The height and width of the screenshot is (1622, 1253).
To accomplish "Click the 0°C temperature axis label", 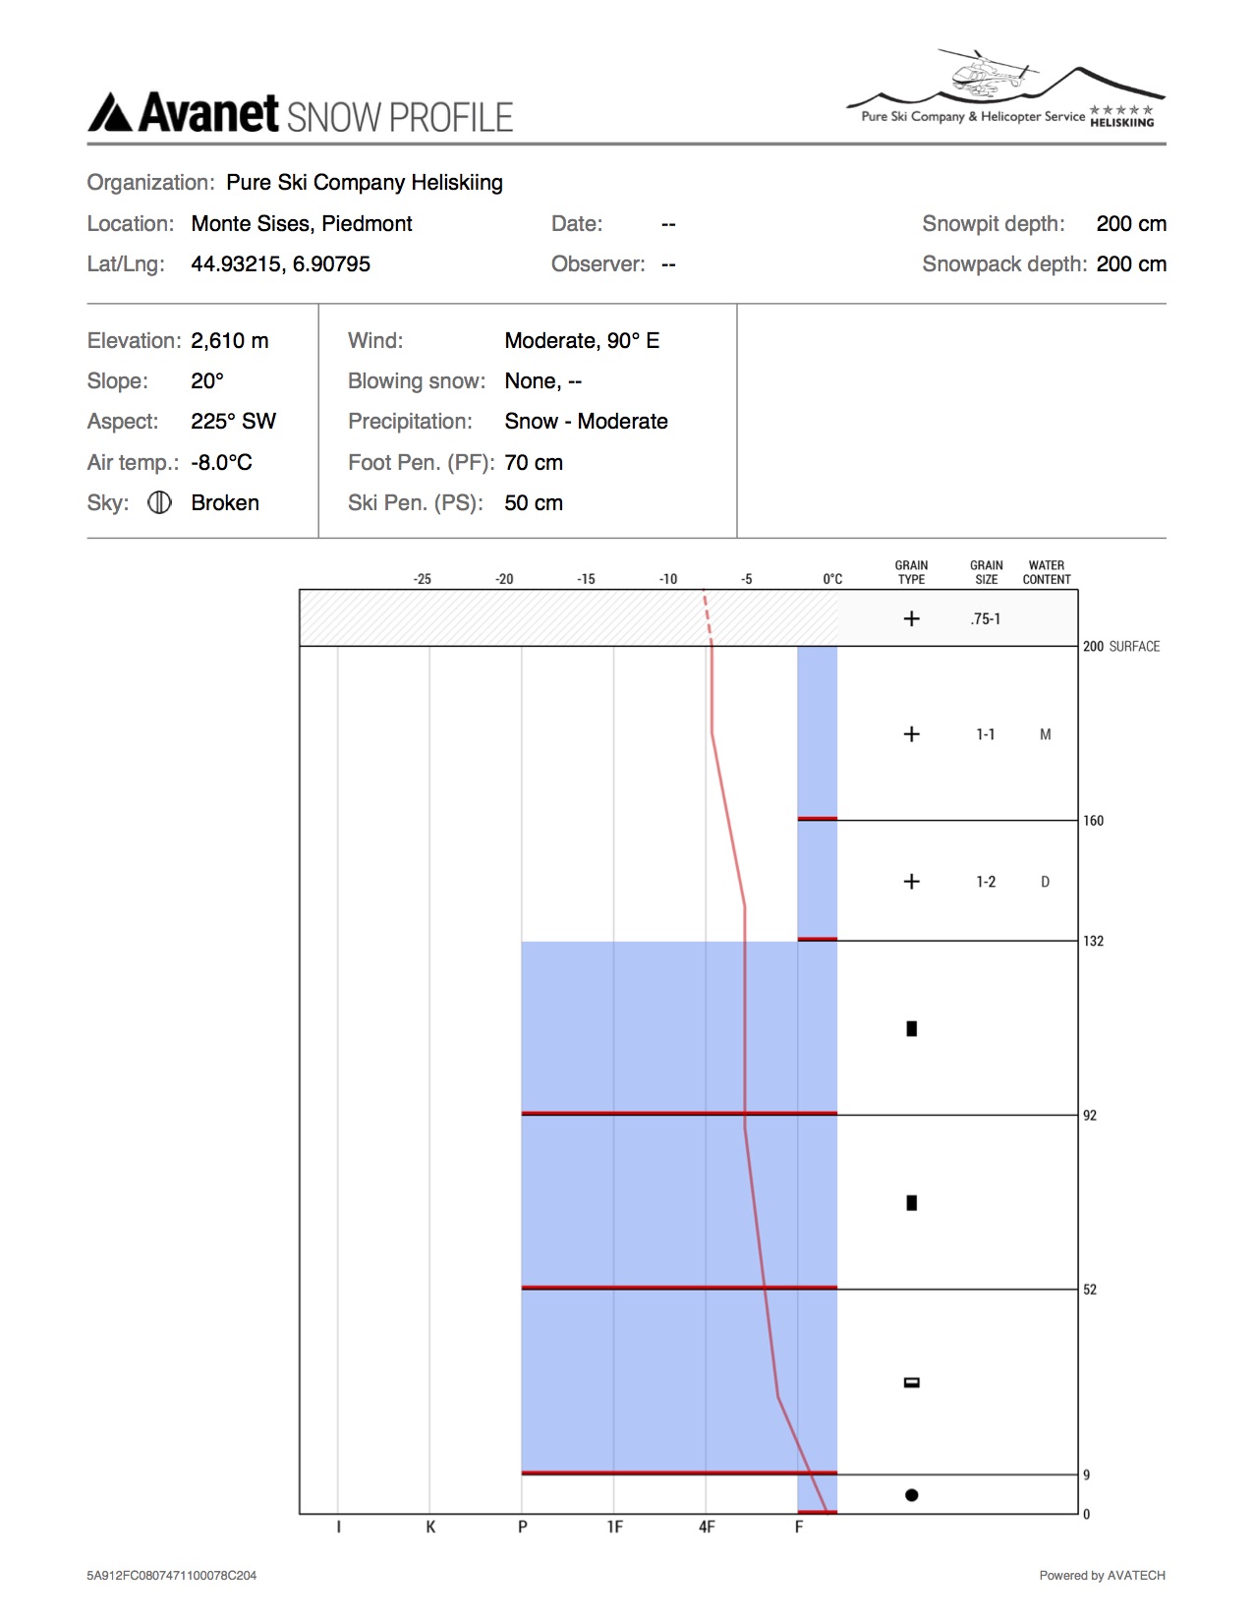I will click(x=832, y=579).
